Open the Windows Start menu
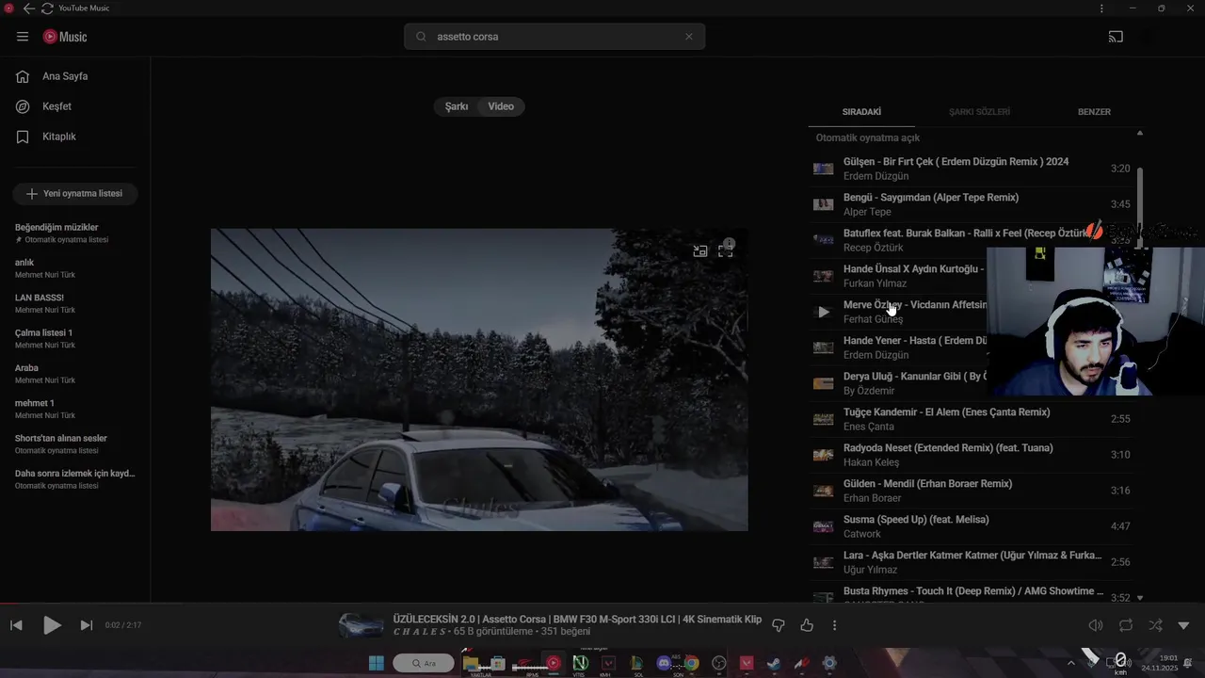The width and height of the screenshot is (1205, 678). coord(376,663)
